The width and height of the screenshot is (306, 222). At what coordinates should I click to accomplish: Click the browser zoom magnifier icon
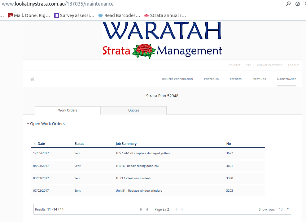click(288, 4)
